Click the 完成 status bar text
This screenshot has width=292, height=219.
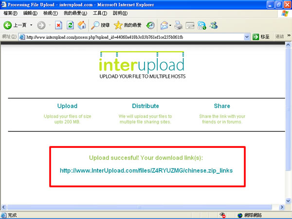click(x=12, y=215)
